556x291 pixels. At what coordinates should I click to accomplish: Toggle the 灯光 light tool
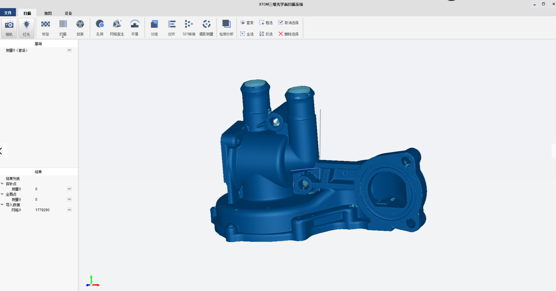point(27,28)
